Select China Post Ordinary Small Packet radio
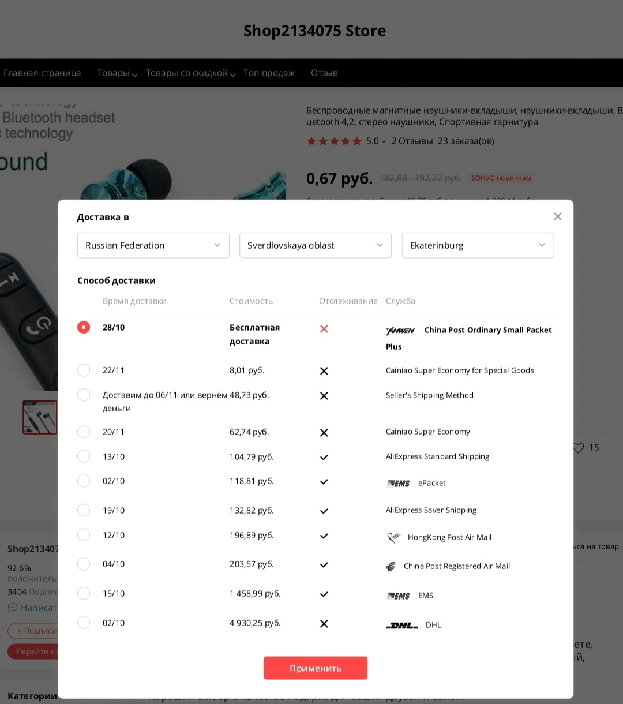 click(x=84, y=327)
